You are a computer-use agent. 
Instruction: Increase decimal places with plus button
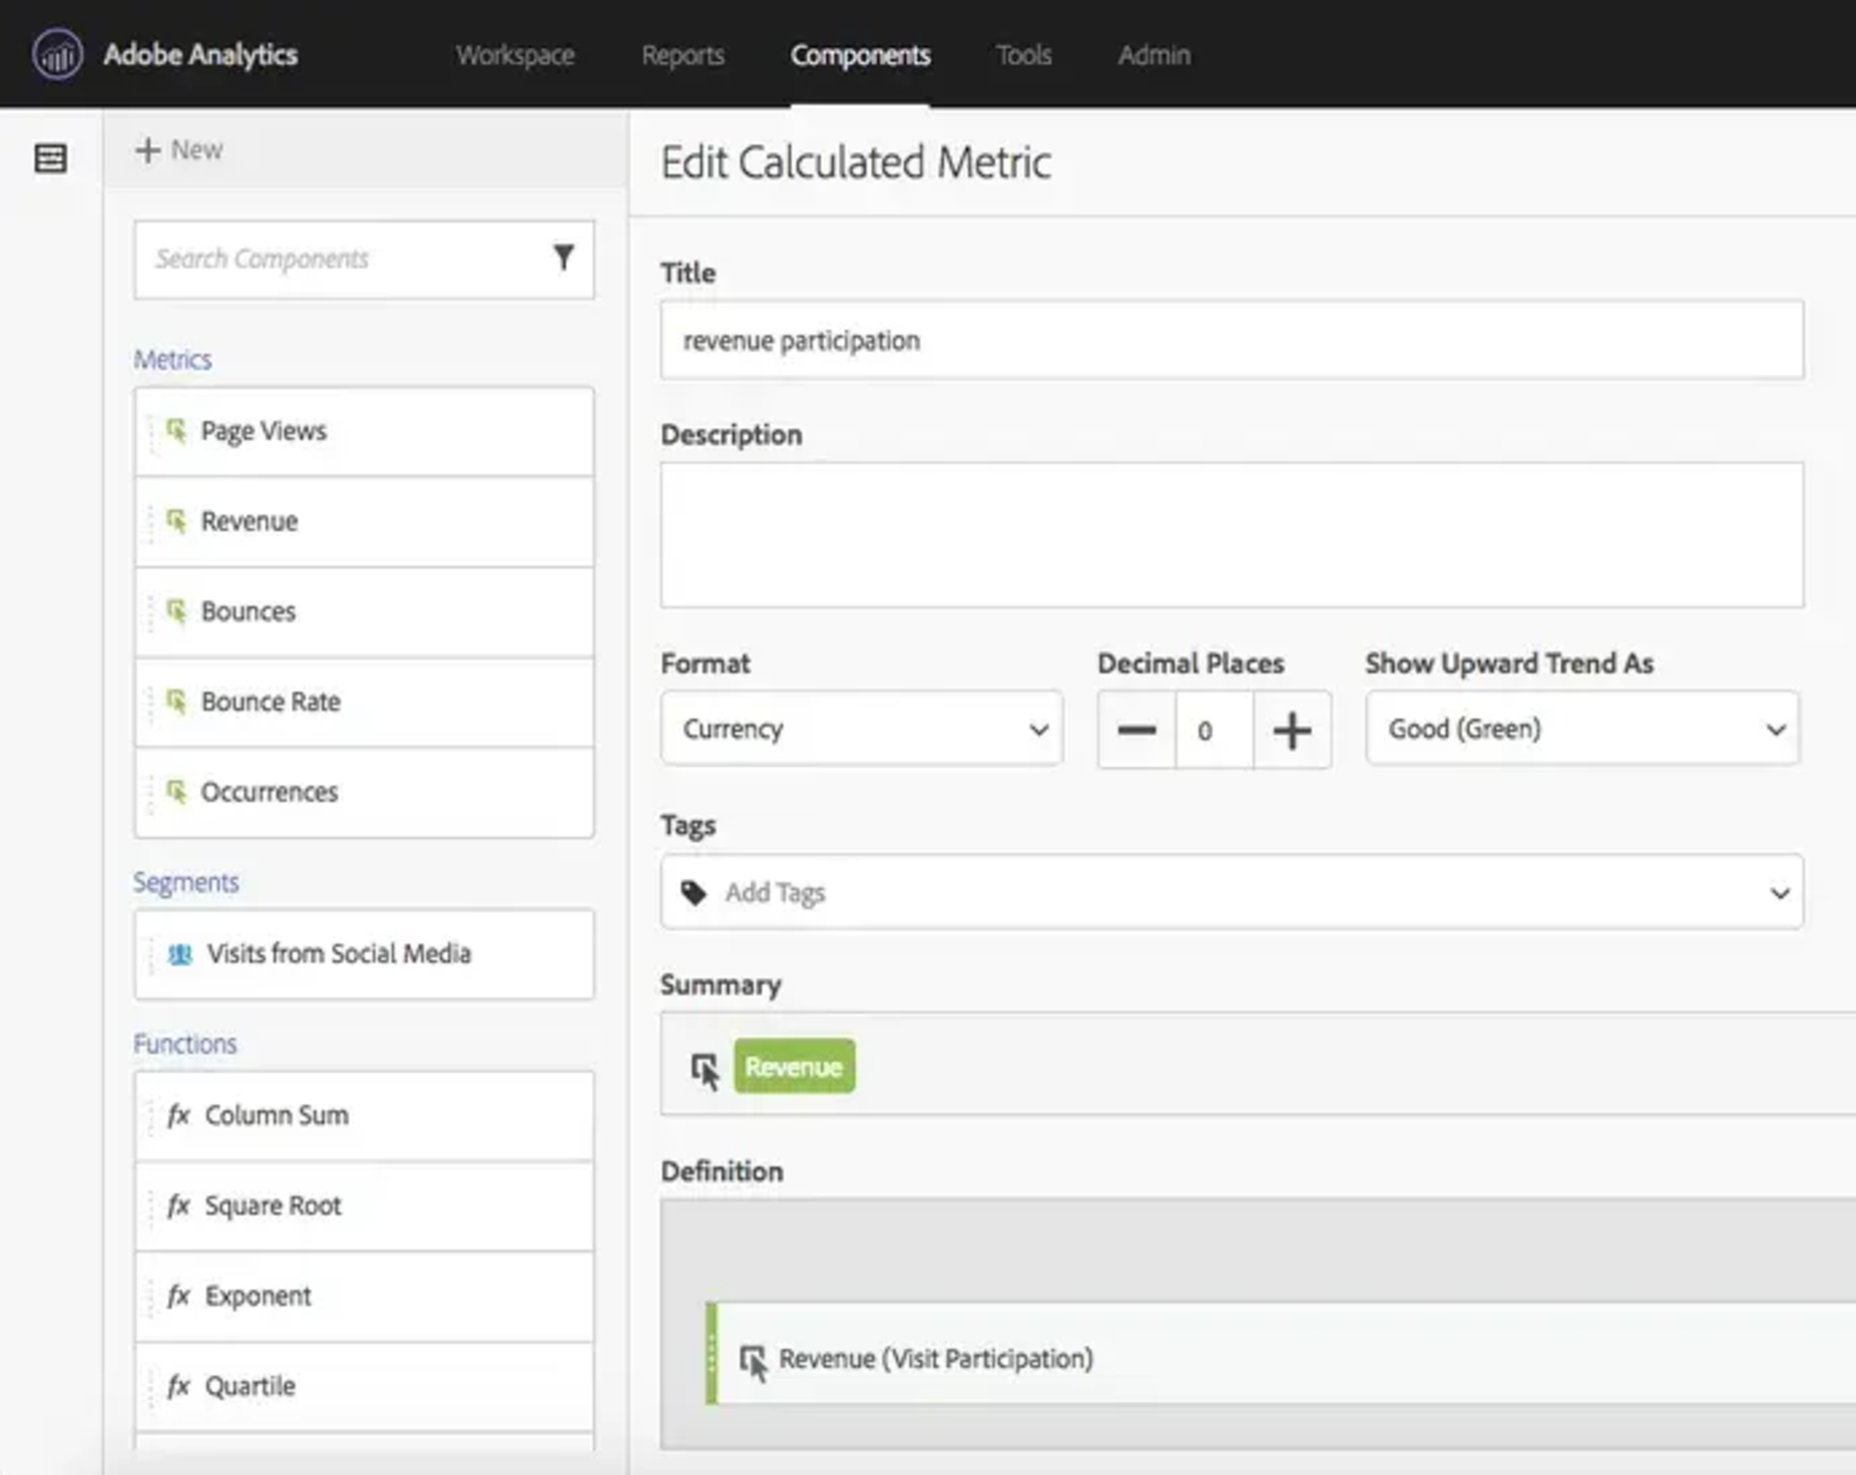1291,731
